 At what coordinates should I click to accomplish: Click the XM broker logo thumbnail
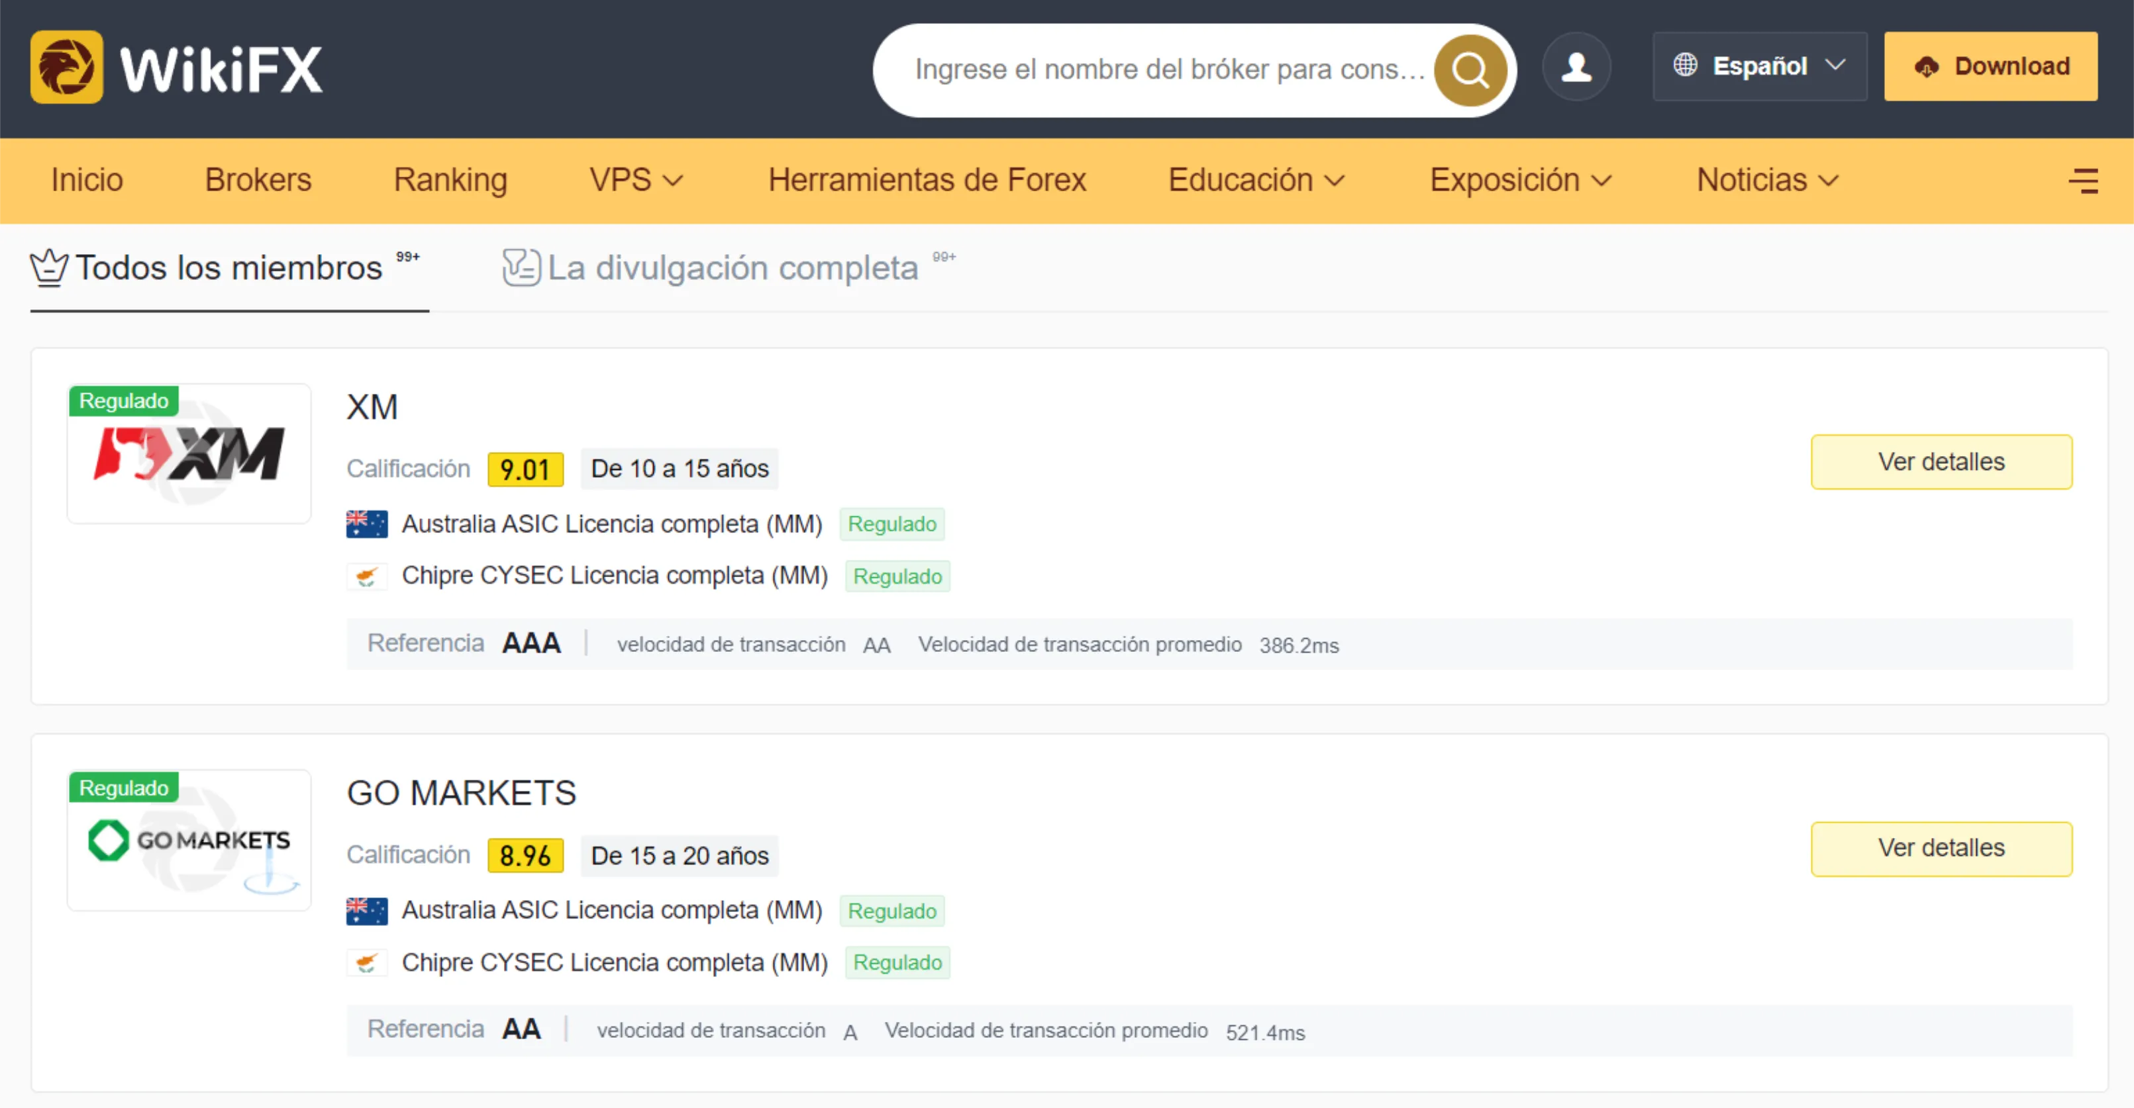[189, 453]
